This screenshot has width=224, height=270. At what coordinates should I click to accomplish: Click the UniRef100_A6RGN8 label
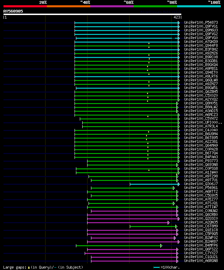click(x=201, y=261)
